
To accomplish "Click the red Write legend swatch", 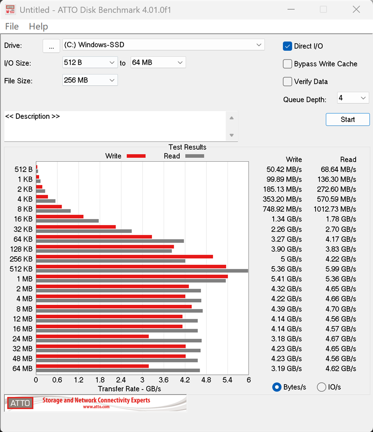I will point(136,156).
